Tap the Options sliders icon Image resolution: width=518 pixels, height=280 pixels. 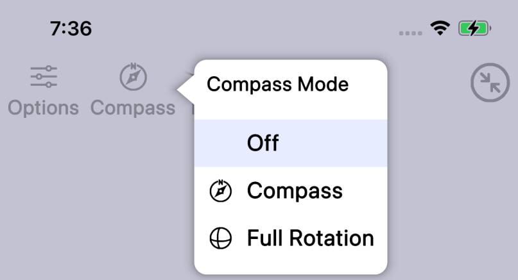pyautogui.click(x=44, y=77)
